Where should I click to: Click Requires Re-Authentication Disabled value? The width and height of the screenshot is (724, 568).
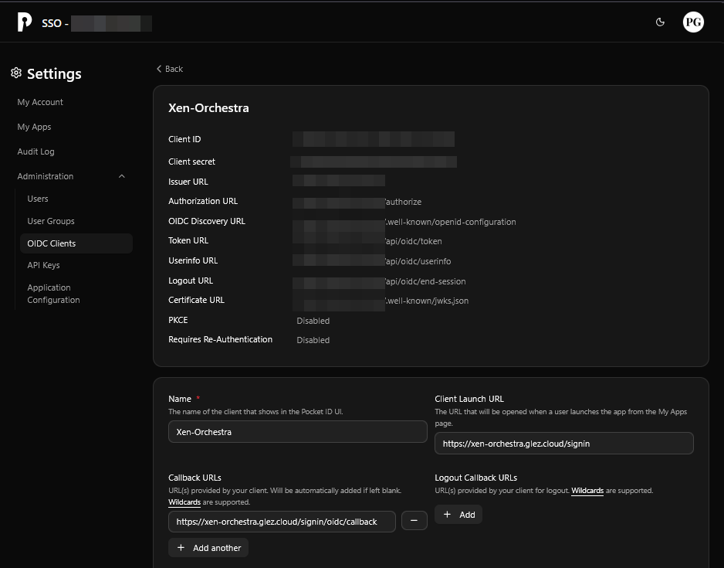(313, 340)
